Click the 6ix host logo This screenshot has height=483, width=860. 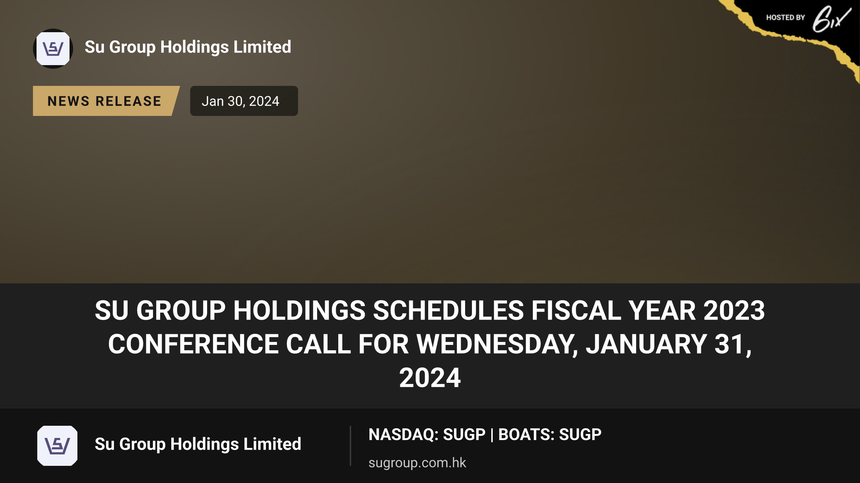(831, 19)
